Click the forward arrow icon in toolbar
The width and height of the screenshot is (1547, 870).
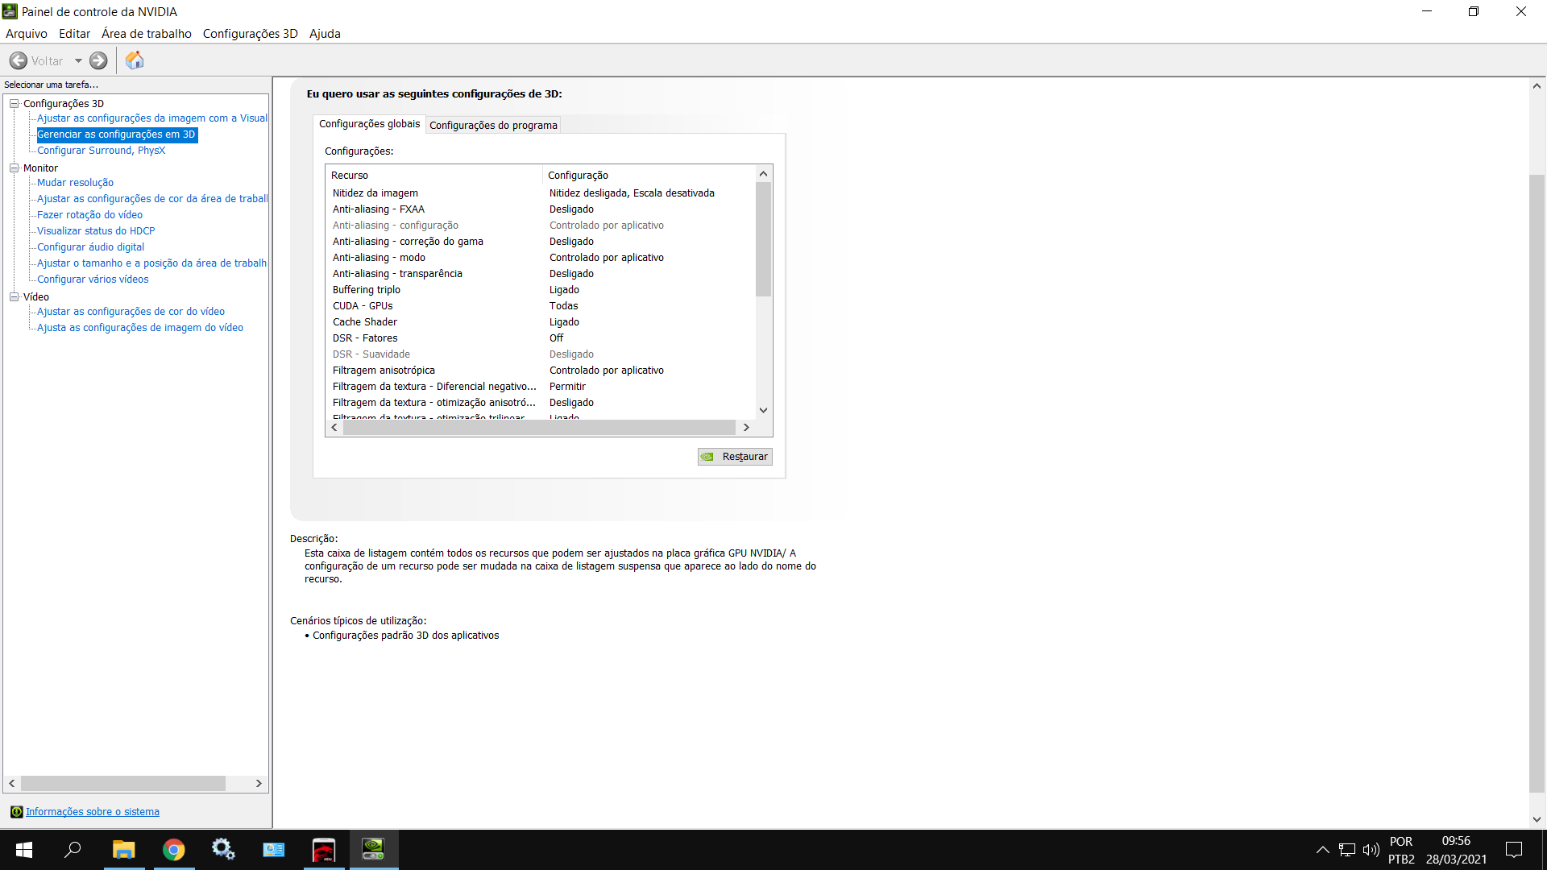98,60
